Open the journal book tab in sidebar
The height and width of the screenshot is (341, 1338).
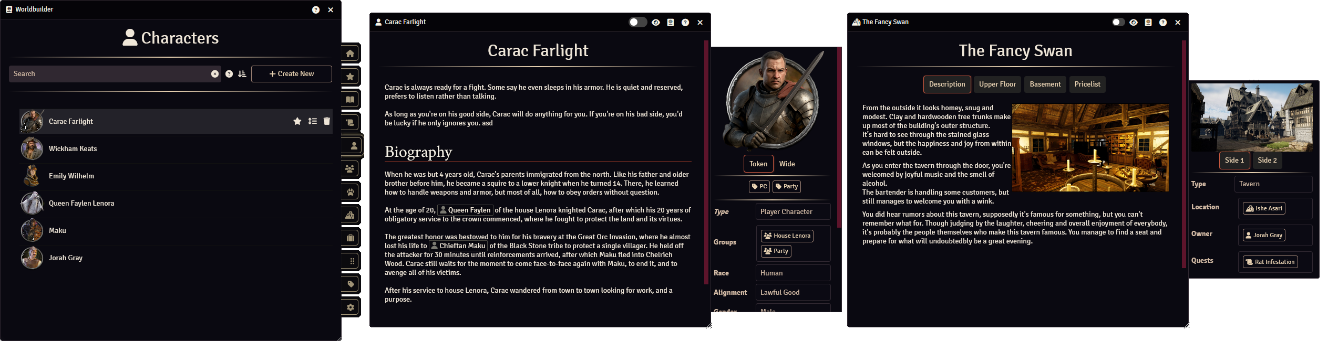click(351, 100)
